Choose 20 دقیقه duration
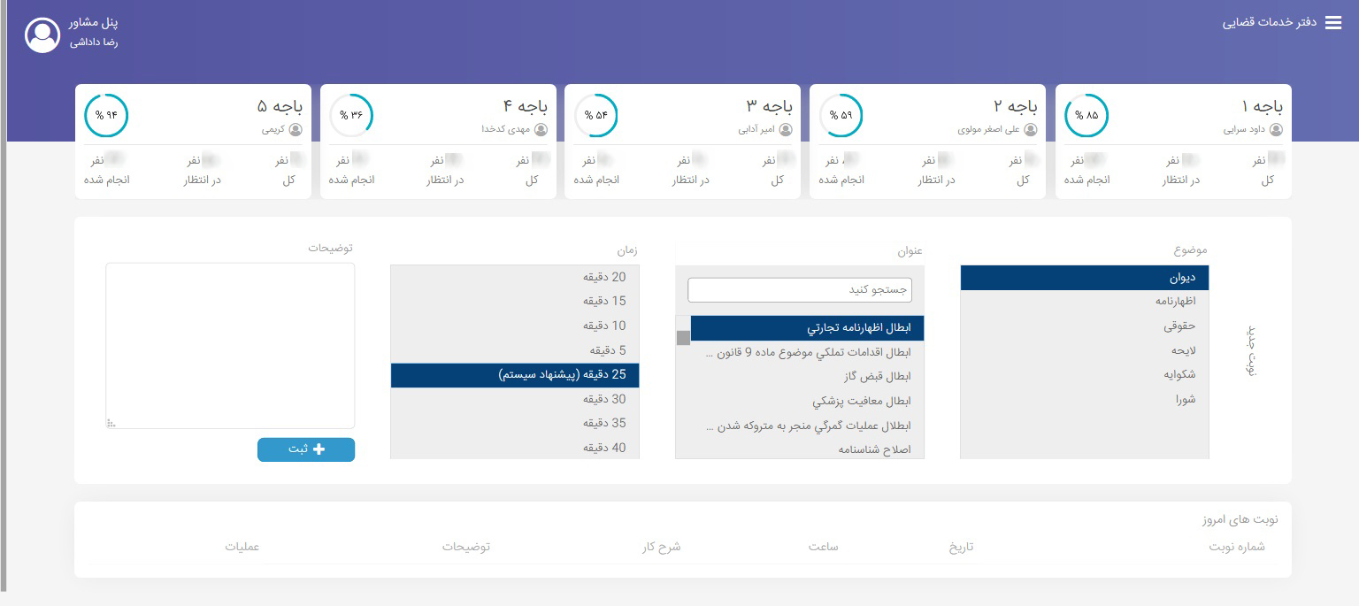Image resolution: width=1359 pixels, height=606 pixels. [515, 277]
